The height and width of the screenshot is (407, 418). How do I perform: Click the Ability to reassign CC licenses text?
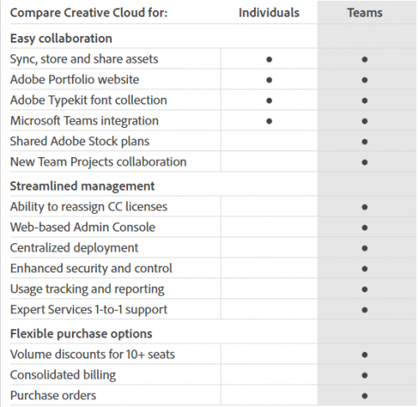[x=89, y=206]
